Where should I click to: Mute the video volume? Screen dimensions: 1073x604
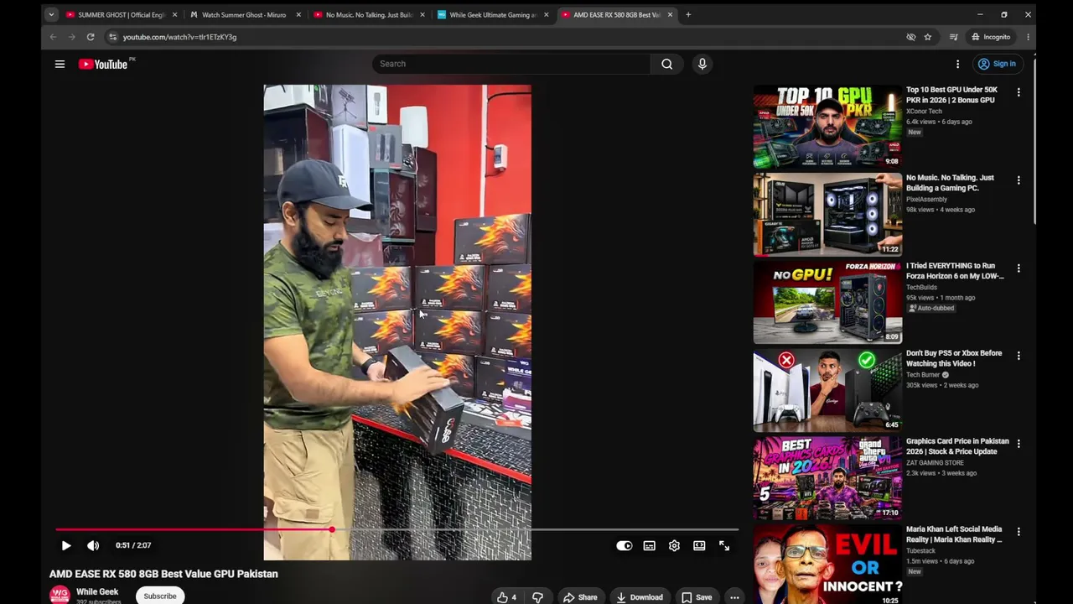93,545
